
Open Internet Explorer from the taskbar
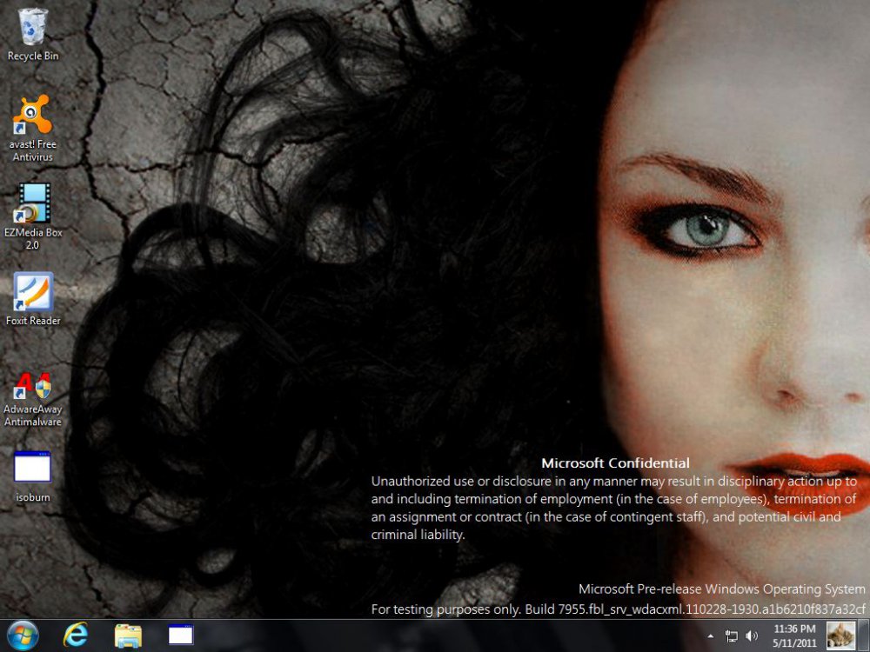76,635
